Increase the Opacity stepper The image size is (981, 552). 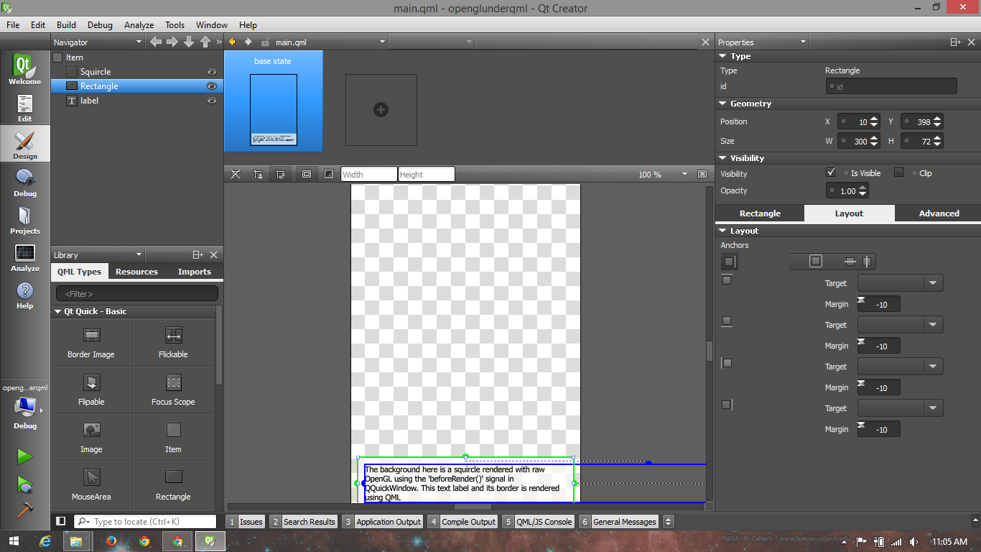tap(863, 188)
